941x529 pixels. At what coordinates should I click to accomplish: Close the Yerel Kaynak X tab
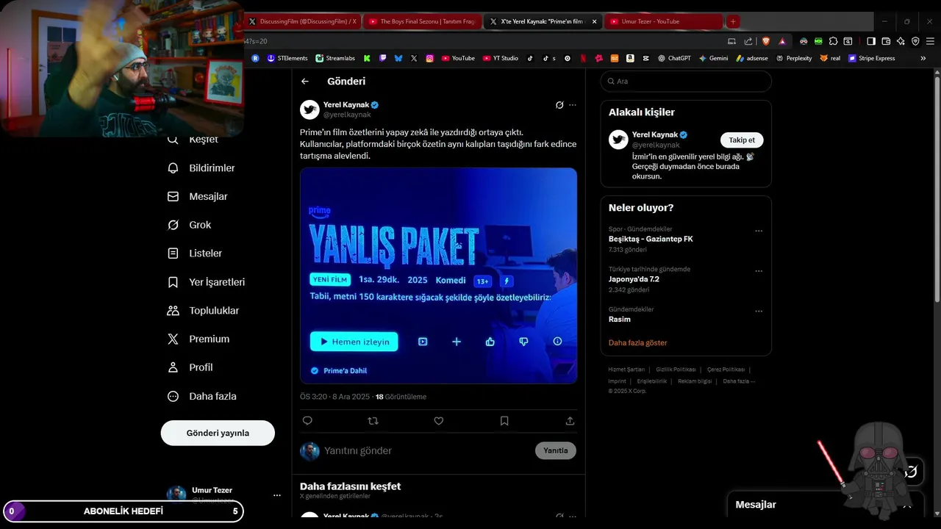(x=594, y=21)
